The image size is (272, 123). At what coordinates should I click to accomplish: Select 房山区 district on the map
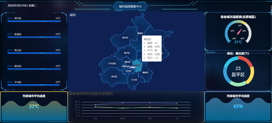coord(114,76)
